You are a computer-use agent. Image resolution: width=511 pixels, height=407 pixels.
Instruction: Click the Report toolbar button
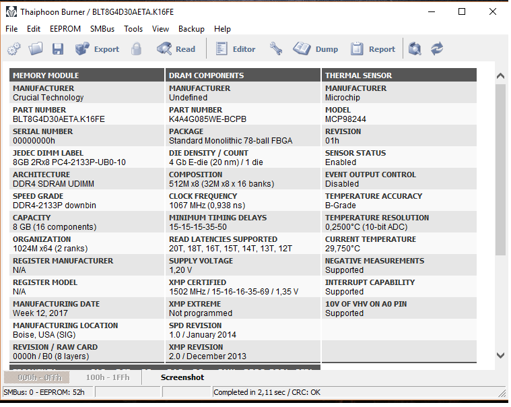[373, 49]
